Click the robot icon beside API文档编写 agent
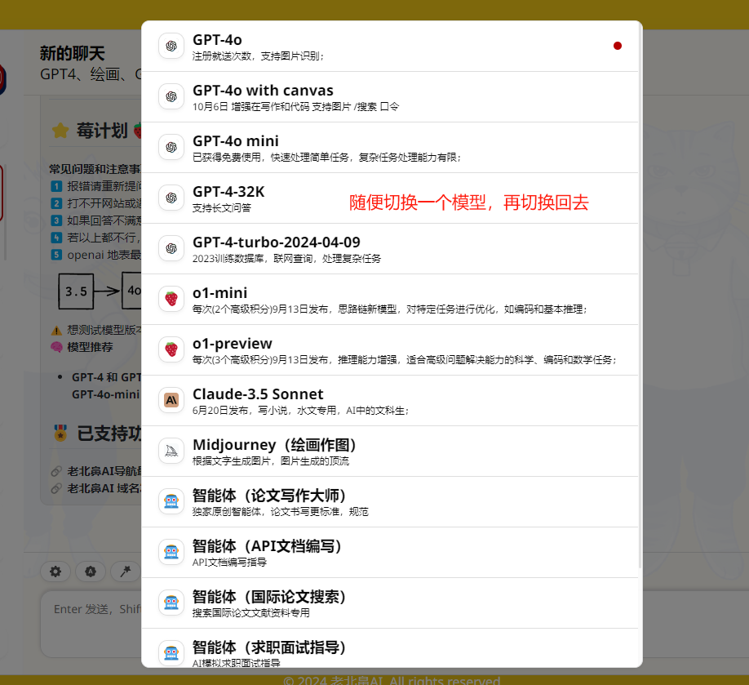Screen dimensions: 749x685 (x=171, y=552)
